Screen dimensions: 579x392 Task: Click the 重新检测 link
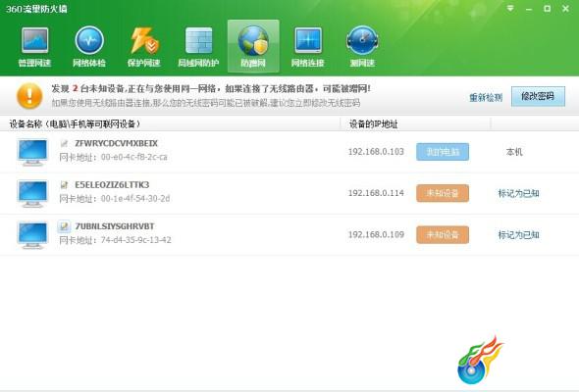pyautogui.click(x=486, y=97)
